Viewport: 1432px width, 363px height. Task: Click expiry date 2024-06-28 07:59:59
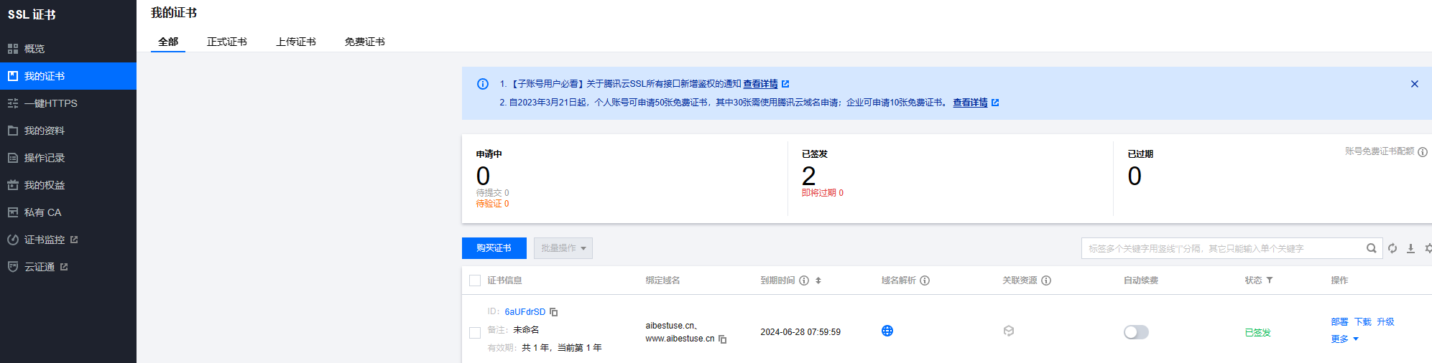800,332
